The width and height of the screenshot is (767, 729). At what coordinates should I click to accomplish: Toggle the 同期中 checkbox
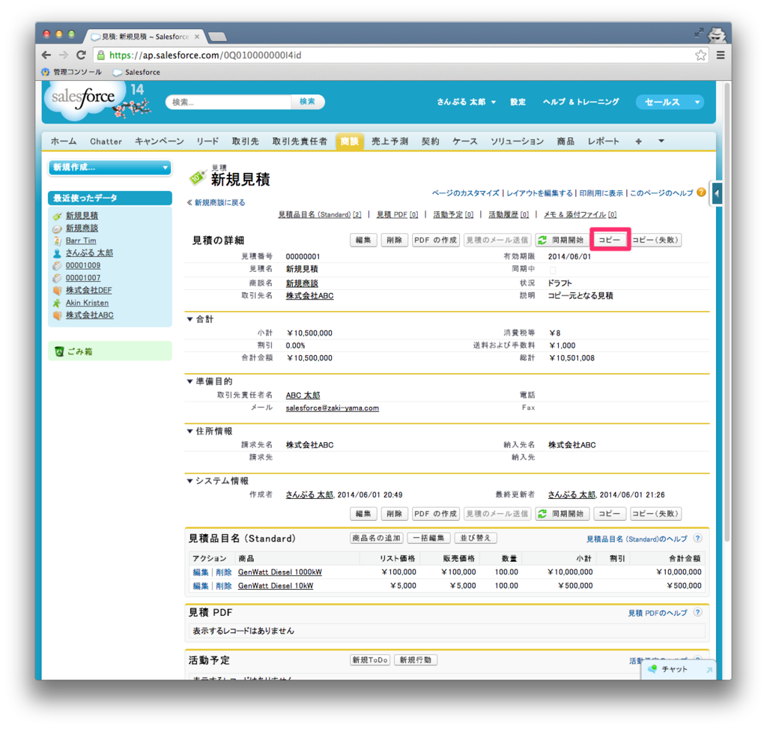(x=552, y=270)
